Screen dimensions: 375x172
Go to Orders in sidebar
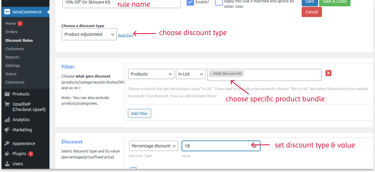(x=12, y=32)
